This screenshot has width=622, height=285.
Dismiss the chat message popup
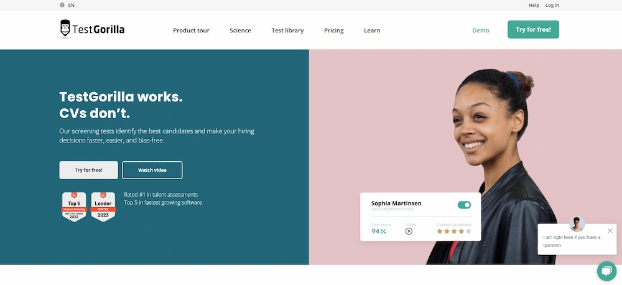click(x=610, y=231)
